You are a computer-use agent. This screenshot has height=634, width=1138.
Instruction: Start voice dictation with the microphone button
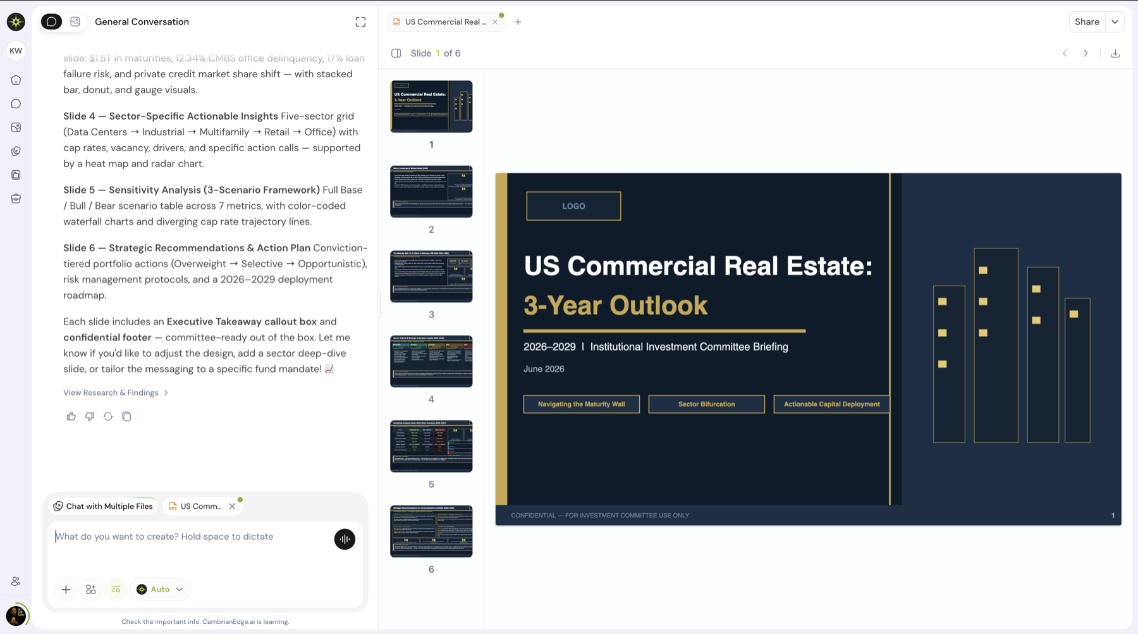coord(345,539)
